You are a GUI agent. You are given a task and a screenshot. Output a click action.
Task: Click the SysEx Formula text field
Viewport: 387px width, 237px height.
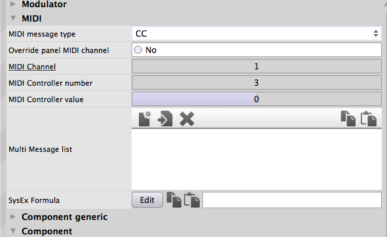[x=292, y=200]
